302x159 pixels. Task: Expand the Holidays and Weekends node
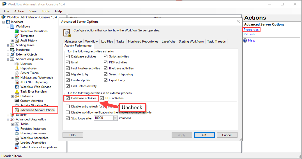pyautogui.click(x=13, y=78)
